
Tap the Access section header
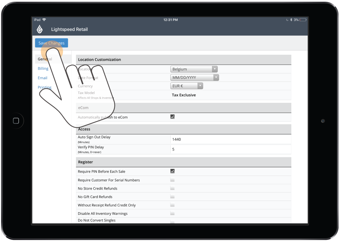[x=183, y=129]
